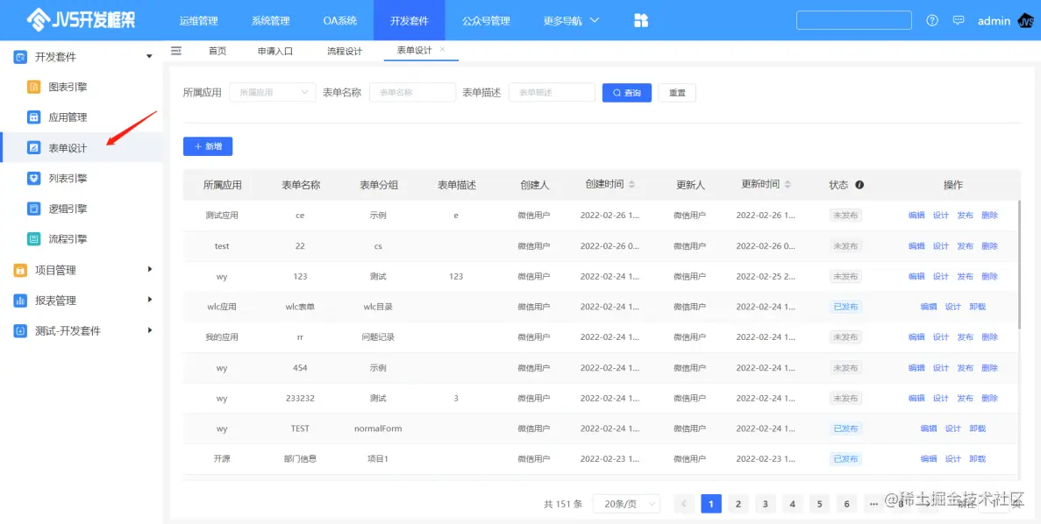Expand the 测试-开发套件 sidebar group
Image resolution: width=1041 pixels, height=524 pixels.
pyautogui.click(x=150, y=329)
